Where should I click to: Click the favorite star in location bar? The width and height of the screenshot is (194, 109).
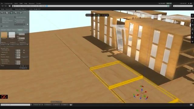coord(168,6)
